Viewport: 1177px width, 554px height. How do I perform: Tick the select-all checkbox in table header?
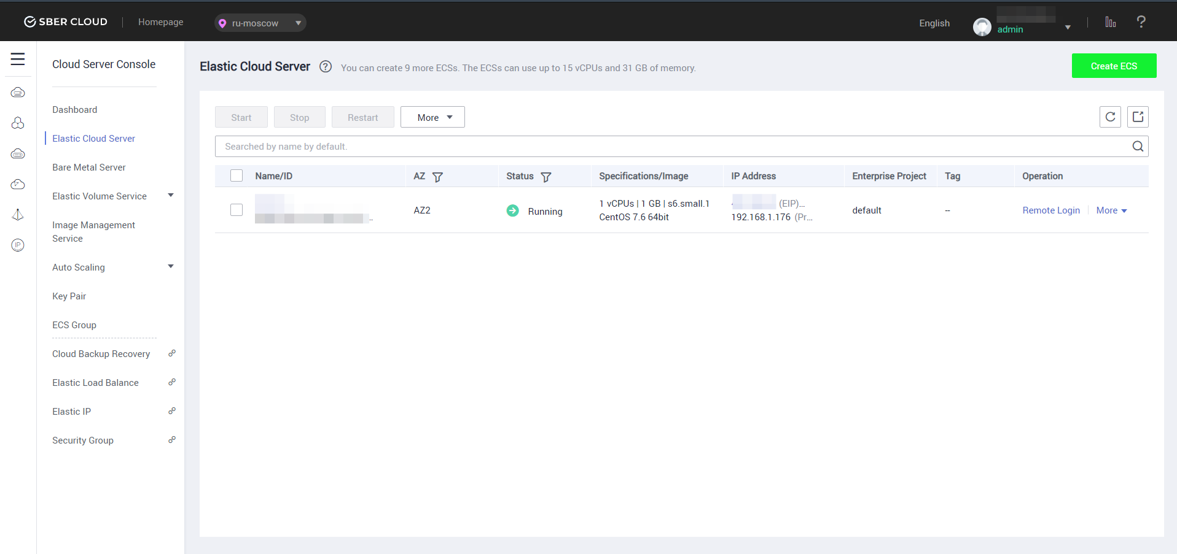click(x=237, y=176)
